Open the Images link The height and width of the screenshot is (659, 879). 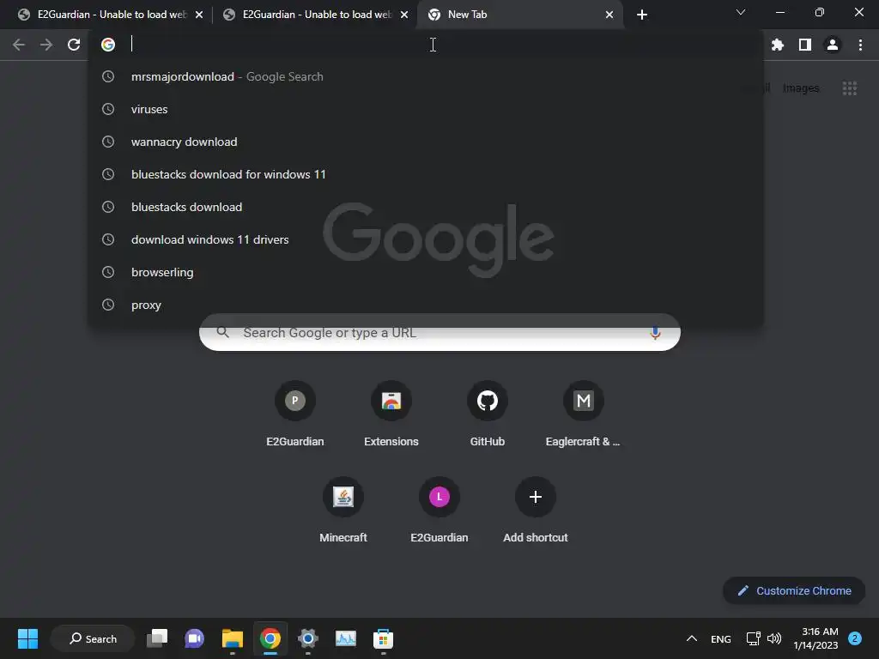[801, 88]
